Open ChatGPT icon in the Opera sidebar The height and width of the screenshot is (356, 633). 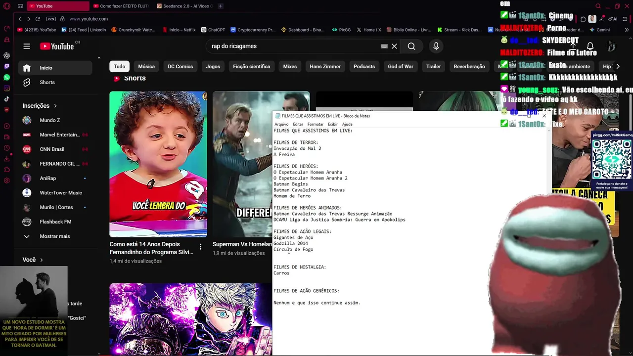point(6,55)
